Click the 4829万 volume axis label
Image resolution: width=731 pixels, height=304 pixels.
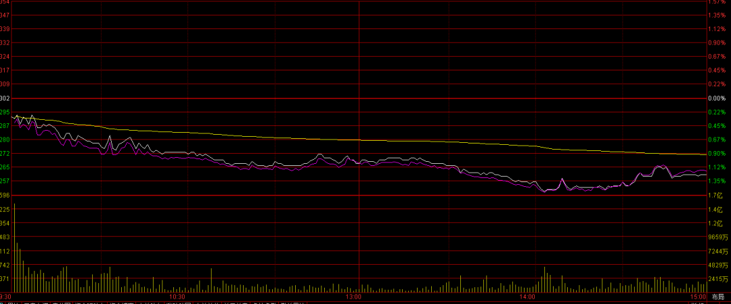click(x=716, y=265)
